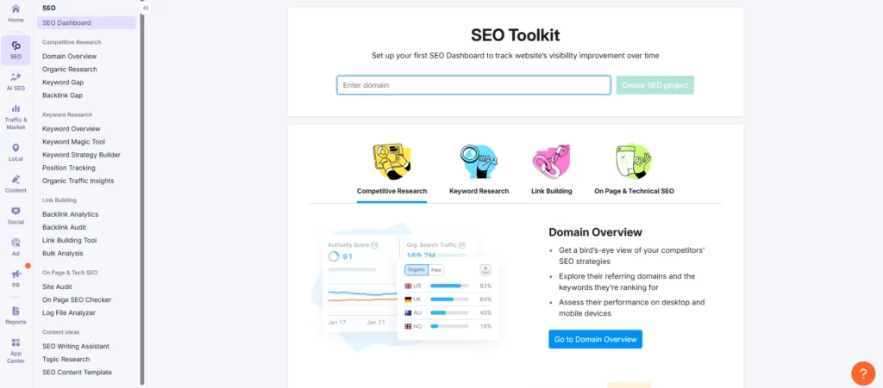Open Keyword Strategy Builder

click(x=81, y=154)
